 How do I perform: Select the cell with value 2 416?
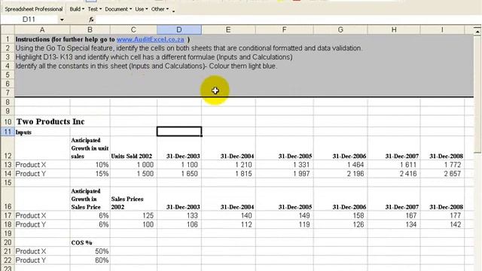point(394,174)
